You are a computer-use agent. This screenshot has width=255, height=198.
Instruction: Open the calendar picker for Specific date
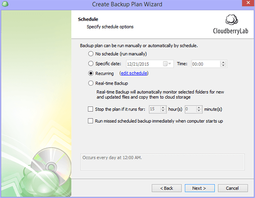click(167, 64)
